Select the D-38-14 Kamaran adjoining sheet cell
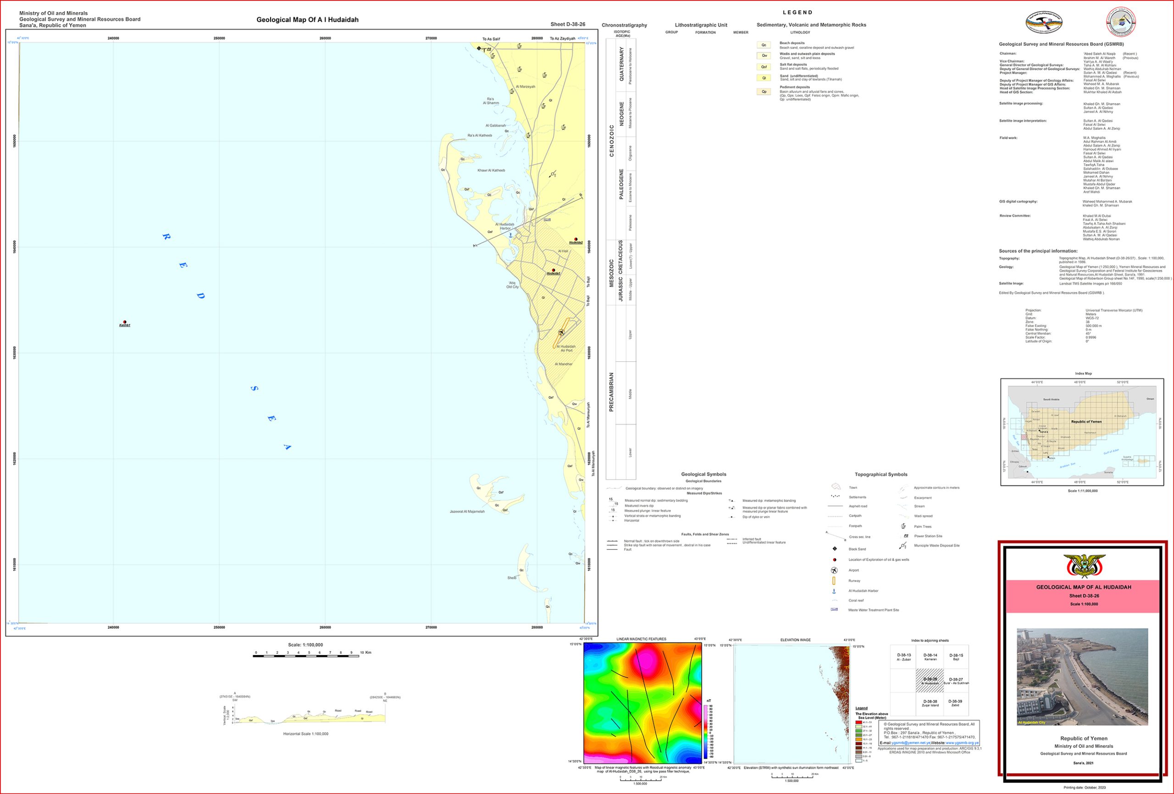This screenshot has height=794, width=1174. pos(930,656)
